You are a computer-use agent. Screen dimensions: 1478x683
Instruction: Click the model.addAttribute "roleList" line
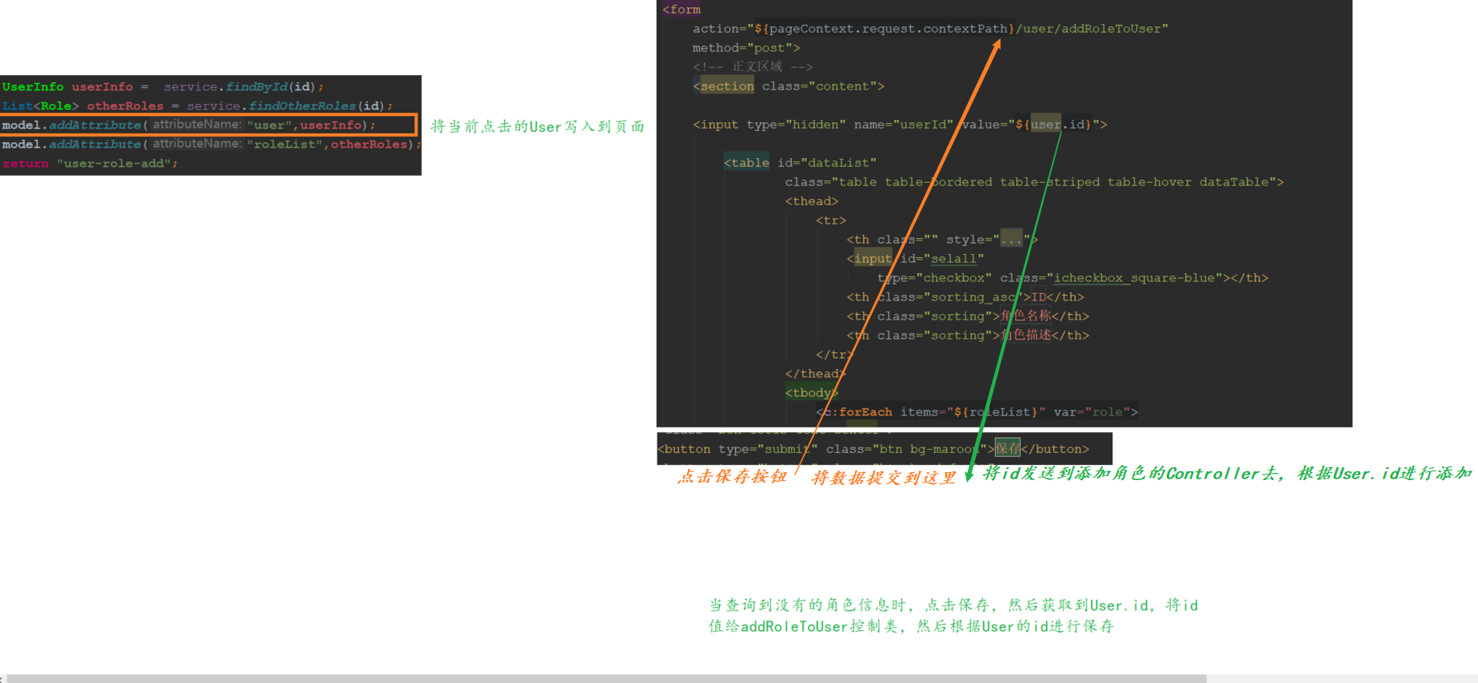(211, 145)
